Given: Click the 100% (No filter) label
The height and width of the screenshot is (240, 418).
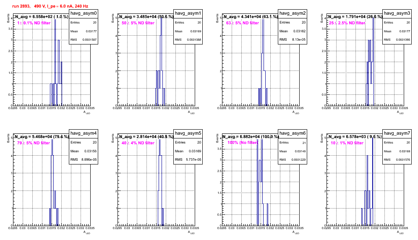Looking at the screenshot, I should [x=243, y=143].
